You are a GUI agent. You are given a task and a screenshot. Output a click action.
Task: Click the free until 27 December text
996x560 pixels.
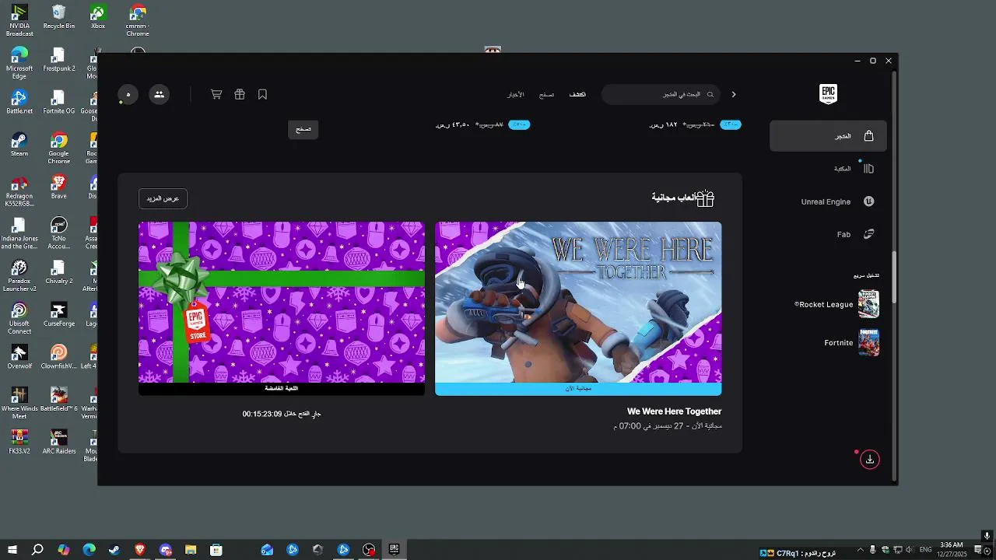point(668,426)
